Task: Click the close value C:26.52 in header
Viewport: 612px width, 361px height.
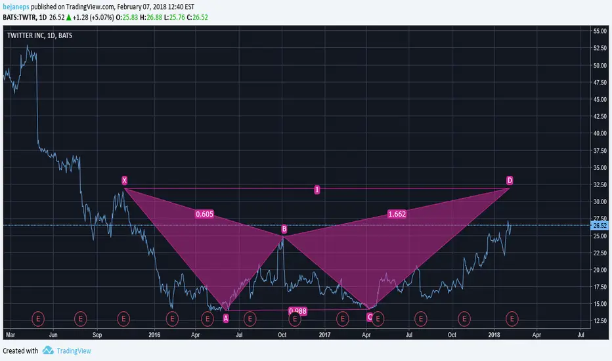Action: coord(197,18)
